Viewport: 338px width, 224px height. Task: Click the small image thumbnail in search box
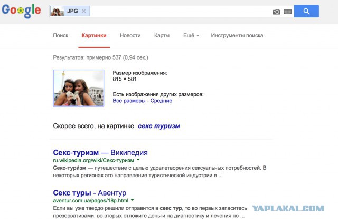pos(57,11)
